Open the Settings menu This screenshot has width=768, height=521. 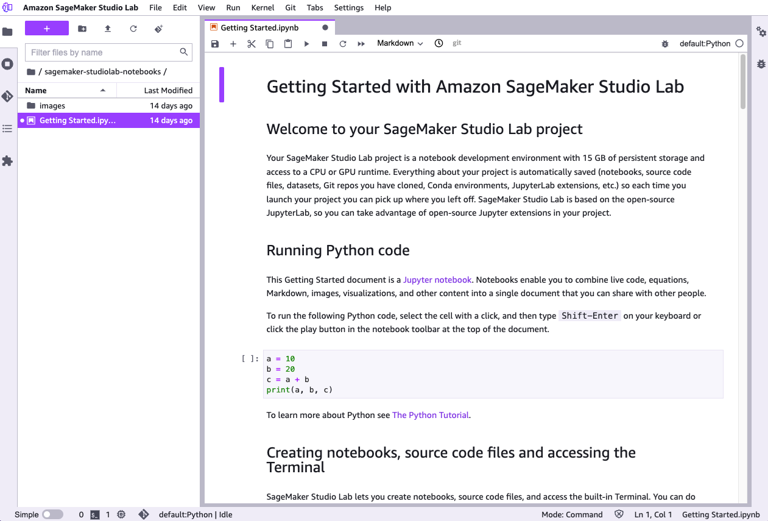[x=349, y=8]
